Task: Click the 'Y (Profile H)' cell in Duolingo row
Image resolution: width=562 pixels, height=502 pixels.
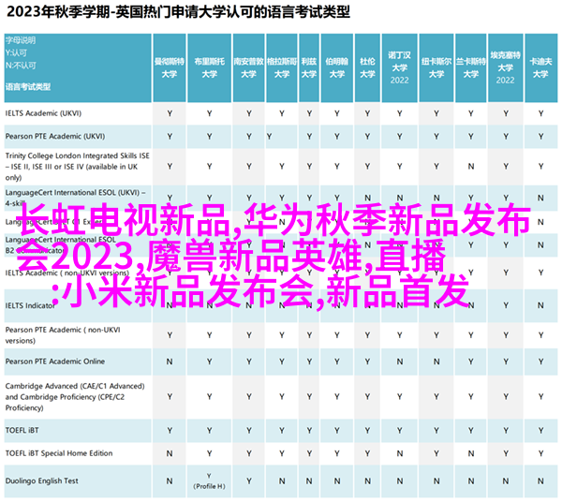Action: tap(209, 480)
